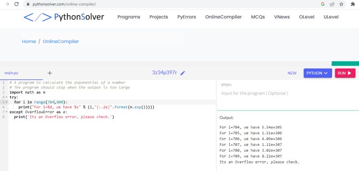This screenshot has width=359, height=171.
Task: Click the share page icon
Action: coord(332,4)
